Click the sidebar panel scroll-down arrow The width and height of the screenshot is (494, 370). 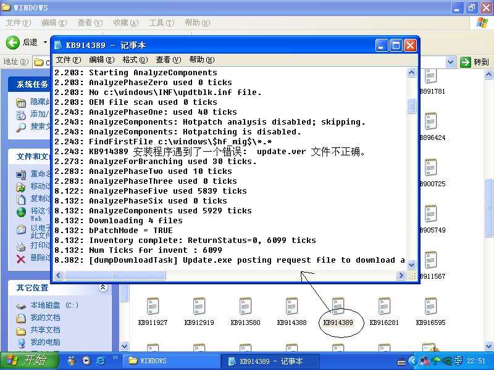(x=125, y=346)
